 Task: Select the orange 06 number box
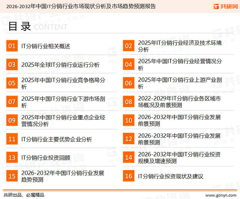coord(129,83)
